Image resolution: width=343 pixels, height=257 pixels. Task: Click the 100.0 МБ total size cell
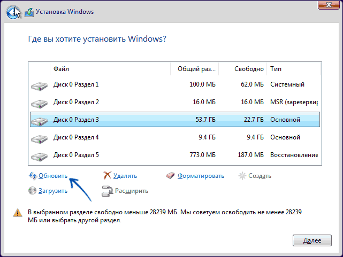tap(202, 84)
